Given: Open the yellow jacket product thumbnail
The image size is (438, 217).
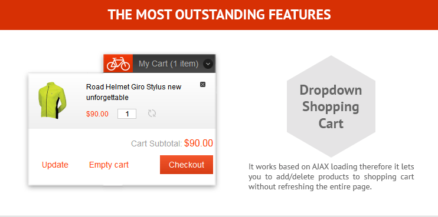Looking at the screenshot, I should [52, 100].
